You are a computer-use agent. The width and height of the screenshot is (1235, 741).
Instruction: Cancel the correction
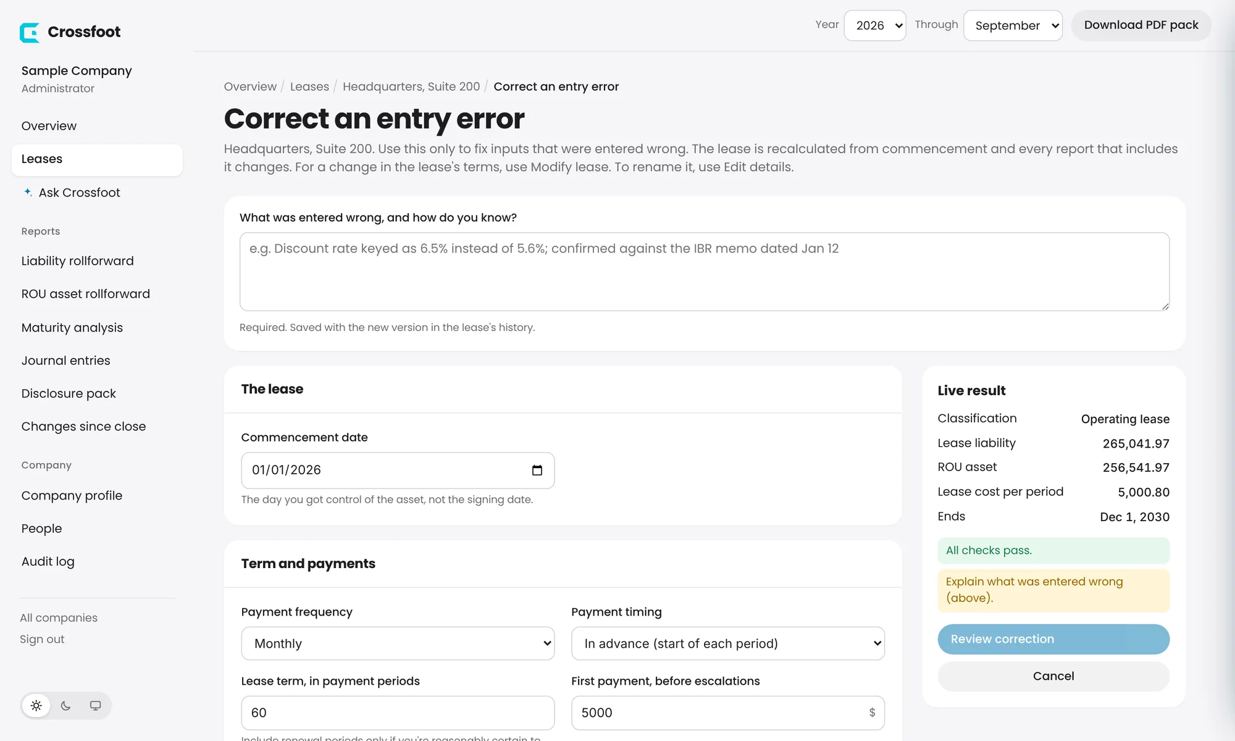1053,676
